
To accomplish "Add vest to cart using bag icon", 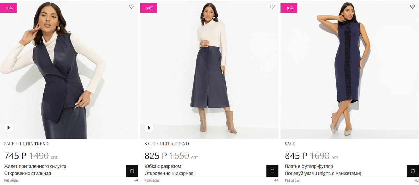I will click(132, 171).
